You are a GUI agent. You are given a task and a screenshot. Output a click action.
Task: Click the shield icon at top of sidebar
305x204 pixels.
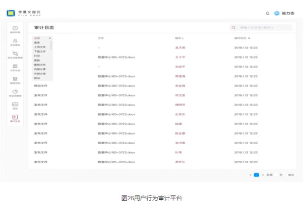click(15, 28)
